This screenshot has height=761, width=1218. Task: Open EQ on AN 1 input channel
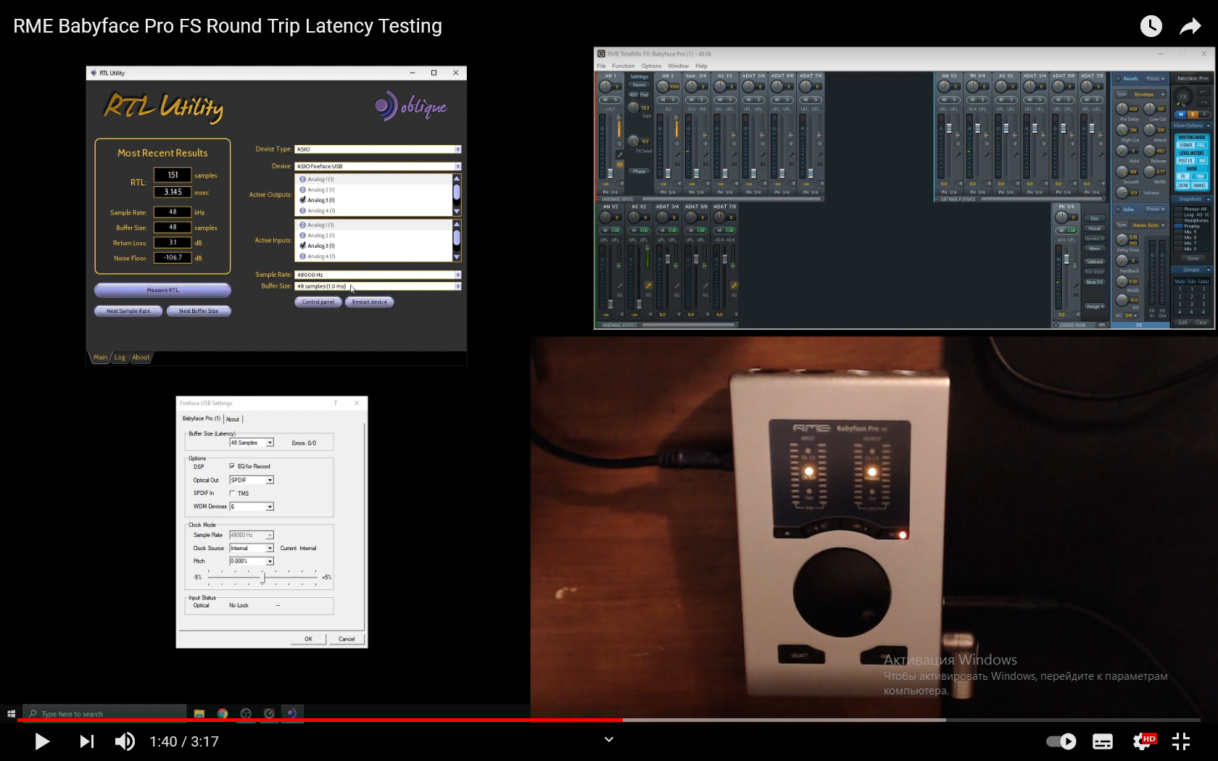point(620,164)
